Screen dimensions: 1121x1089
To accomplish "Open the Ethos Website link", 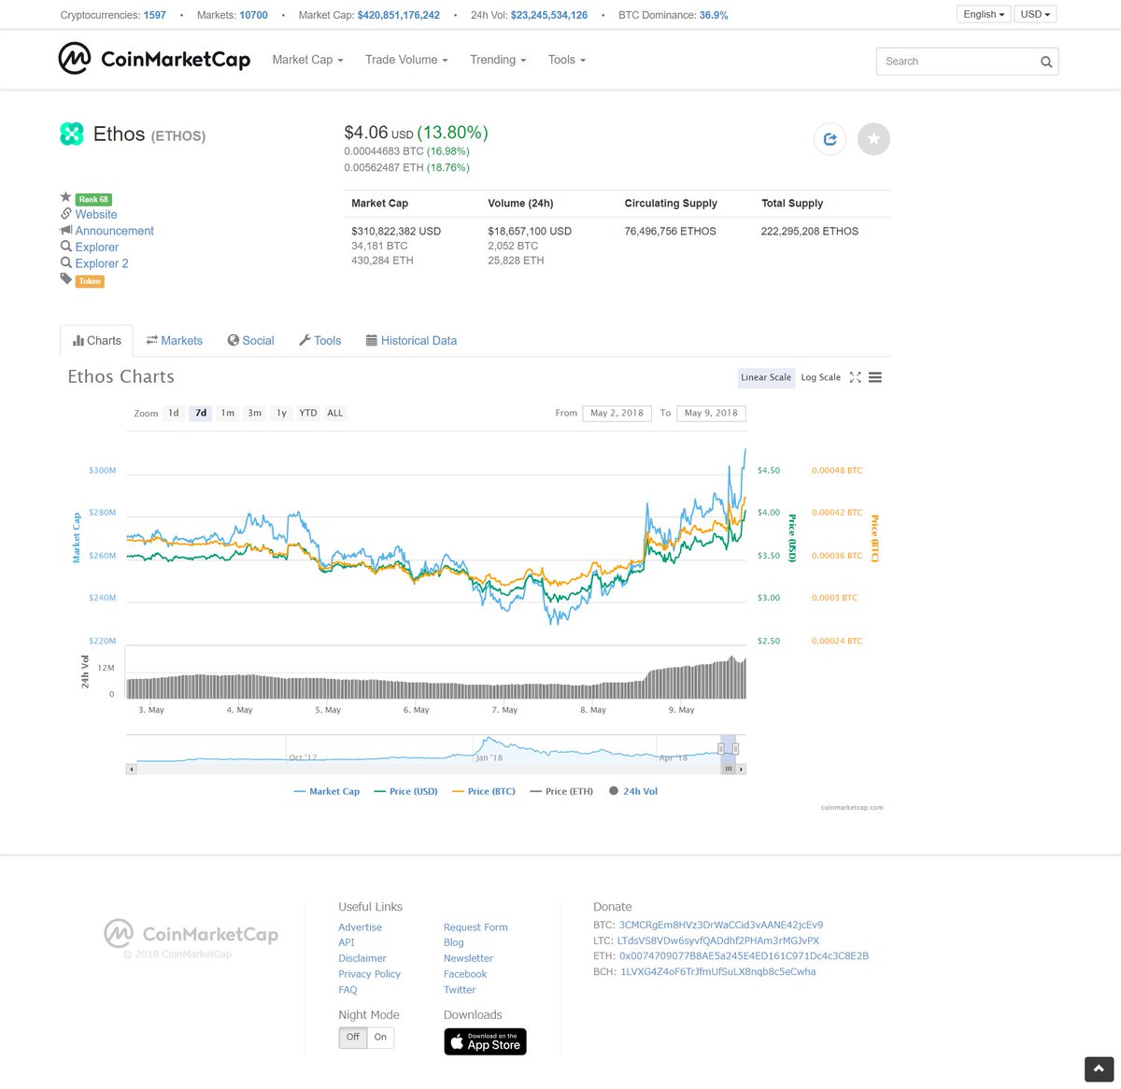I will pyautogui.click(x=96, y=215).
